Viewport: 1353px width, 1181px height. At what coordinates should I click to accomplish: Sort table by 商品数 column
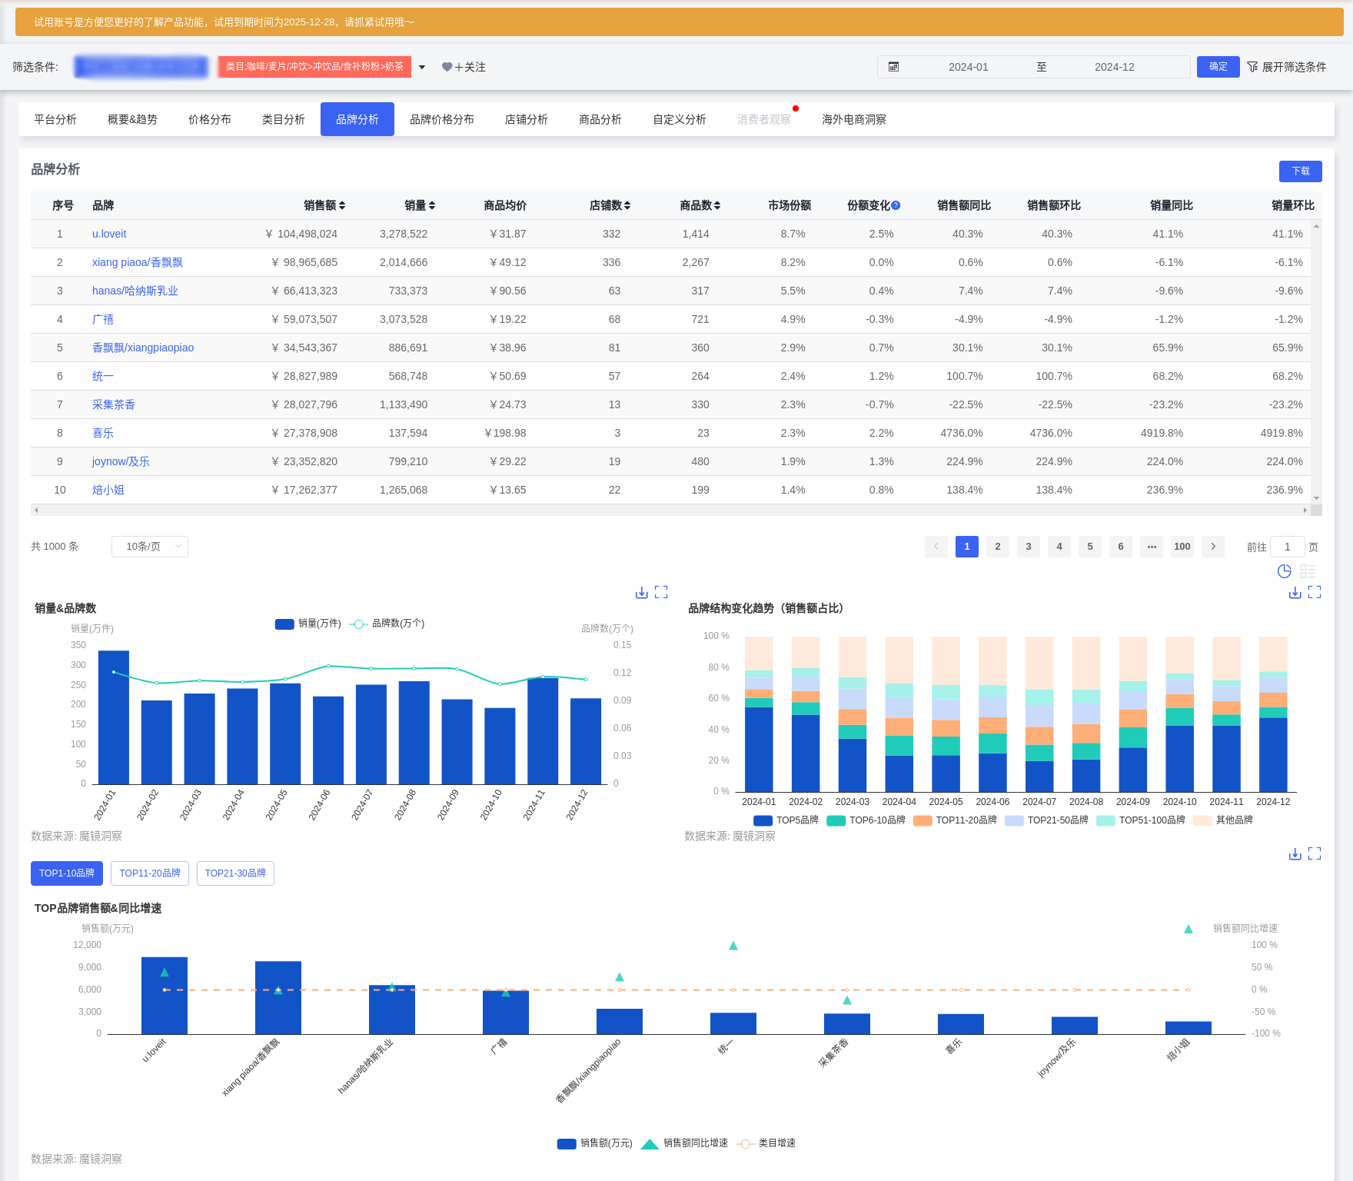(717, 205)
